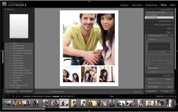Open the Web module
This screenshot has width=178, height=112.
point(173,5)
